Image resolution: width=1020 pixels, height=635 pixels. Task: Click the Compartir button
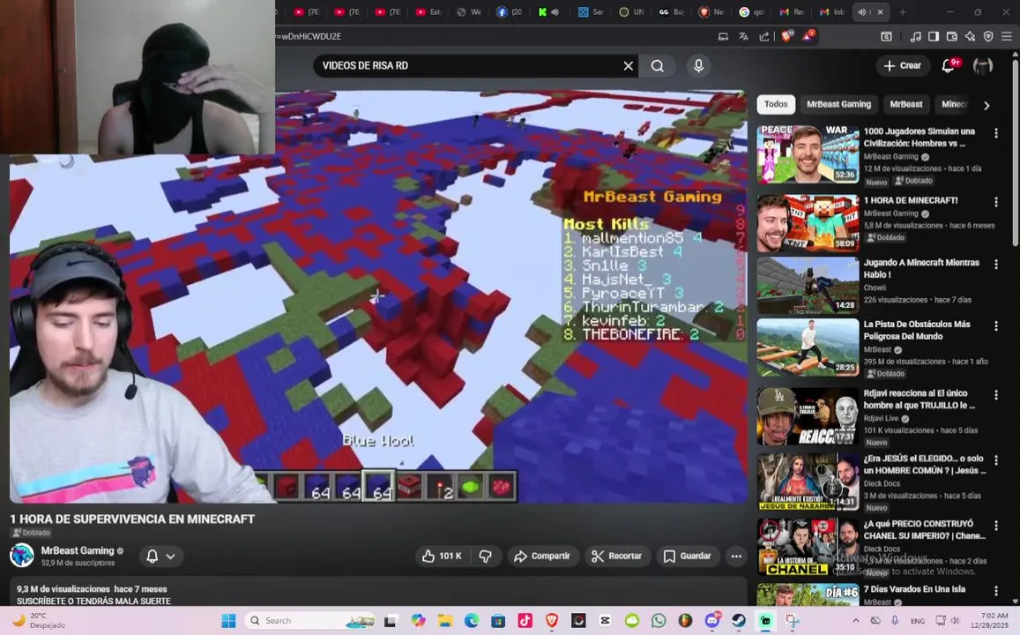point(542,557)
